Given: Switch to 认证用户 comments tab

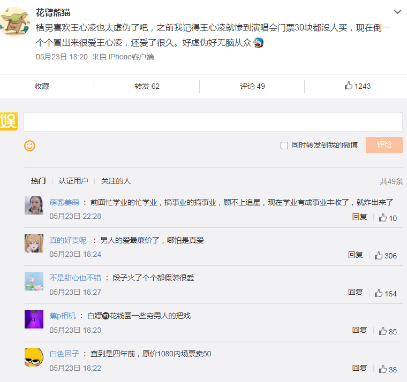Looking at the screenshot, I should 73,181.
